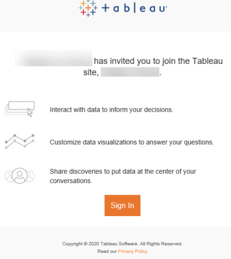Click the blurred Tableau site name
This screenshot has height=259, width=231.
(x=130, y=72)
